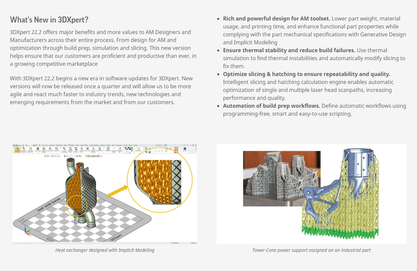Open the Generative Design menu
This screenshot has height=271, width=417.
coord(94,145)
